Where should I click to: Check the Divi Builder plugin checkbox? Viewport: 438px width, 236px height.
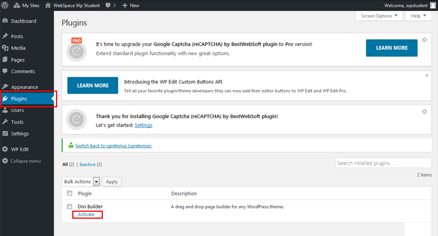[69, 207]
